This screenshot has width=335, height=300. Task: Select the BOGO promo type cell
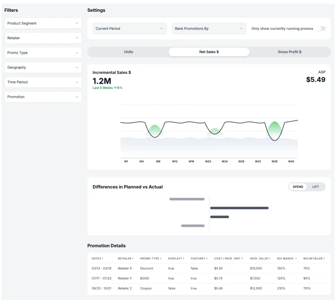pos(145,278)
